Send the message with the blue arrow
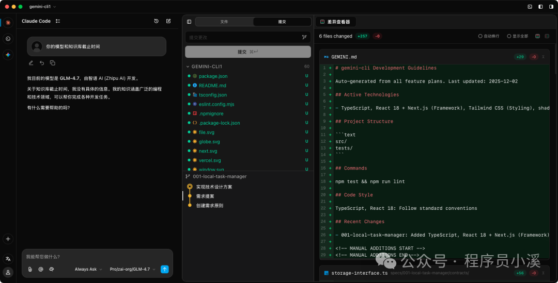This screenshot has height=283, width=558. tap(164, 269)
